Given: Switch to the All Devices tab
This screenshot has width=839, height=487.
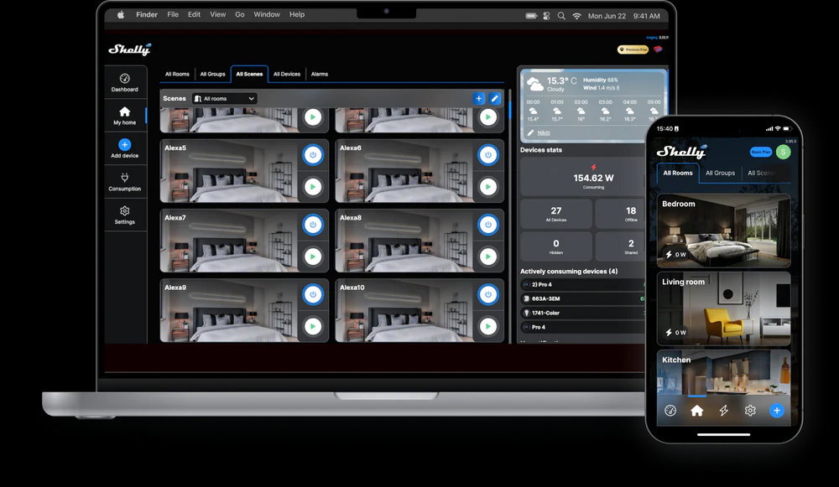Looking at the screenshot, I should [287, 75].
